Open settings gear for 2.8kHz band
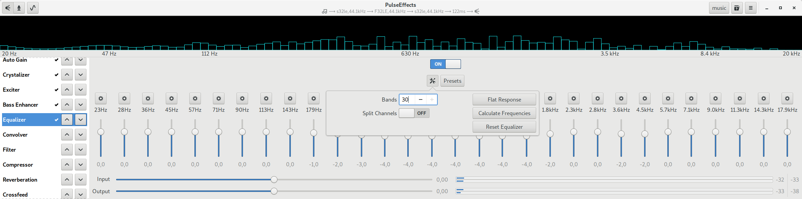The width and height of the screenshot is (802, 199). click(x=598, y=98)
